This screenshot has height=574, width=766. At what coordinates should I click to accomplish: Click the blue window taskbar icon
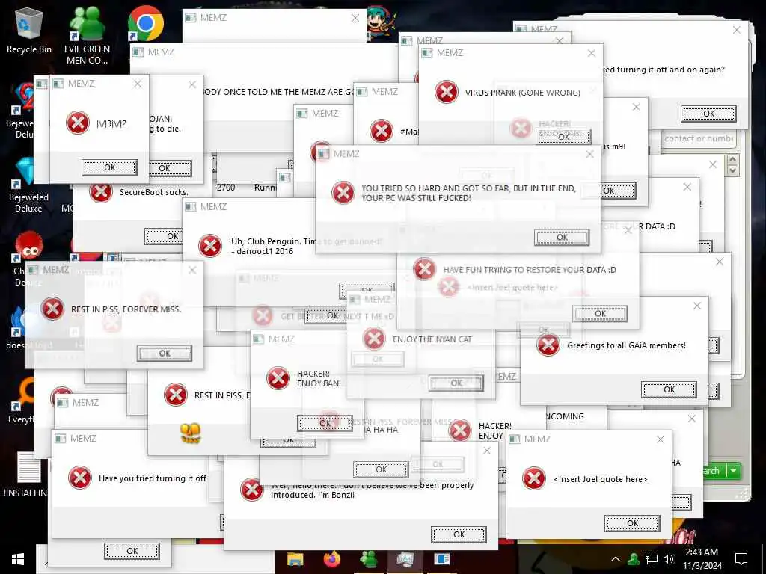click(441, 559)
